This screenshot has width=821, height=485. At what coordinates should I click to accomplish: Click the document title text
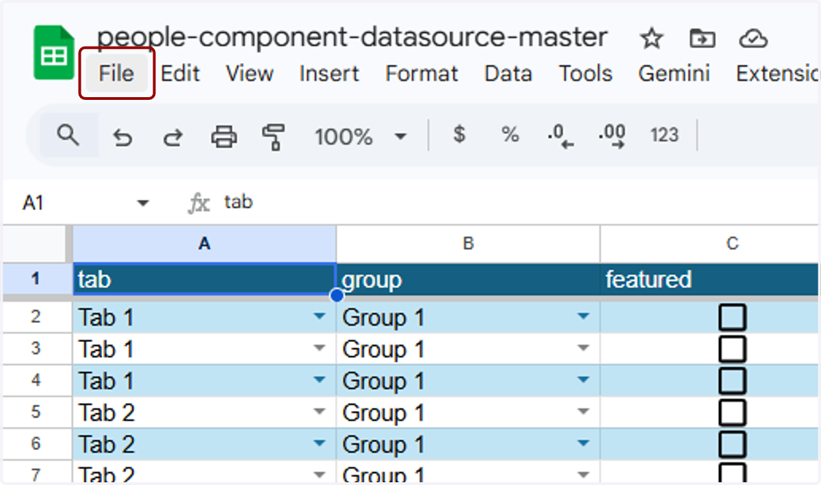click(x=352, y=38)
